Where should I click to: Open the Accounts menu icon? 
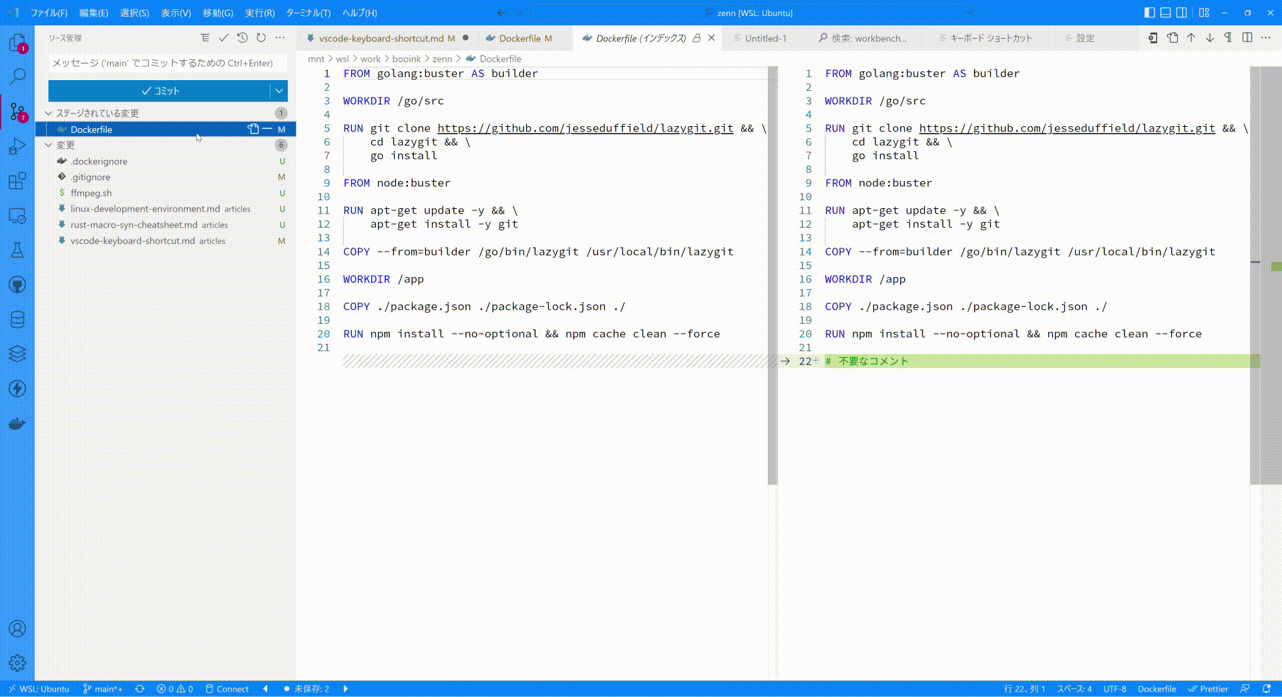17,629
